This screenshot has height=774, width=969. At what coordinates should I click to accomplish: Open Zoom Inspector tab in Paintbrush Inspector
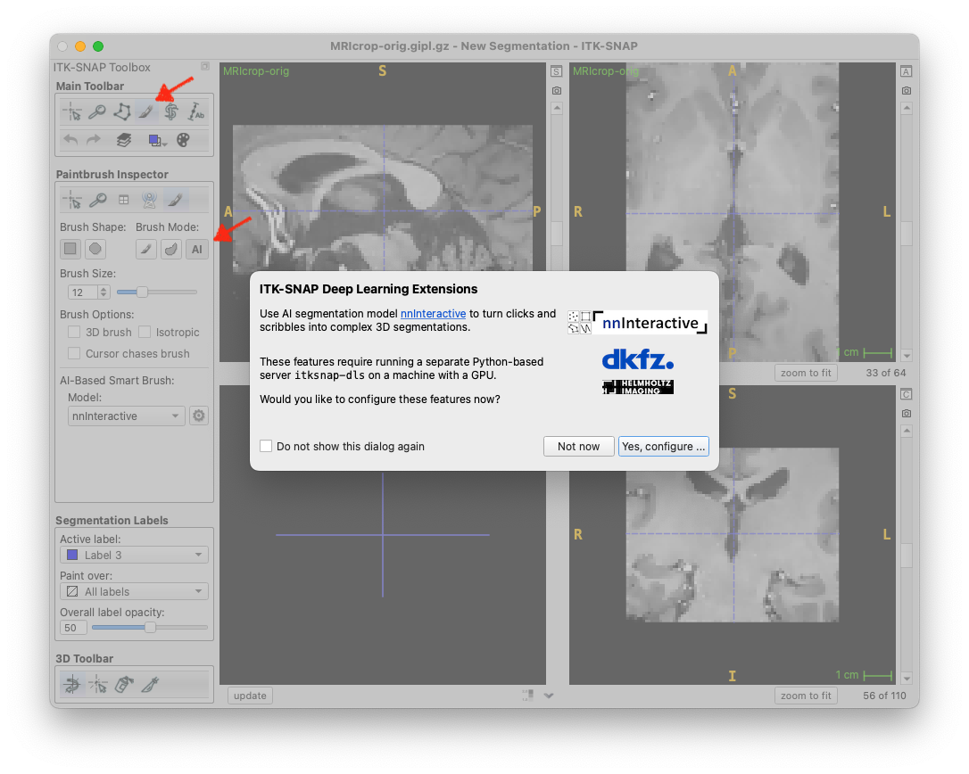(x=97, y=200)
